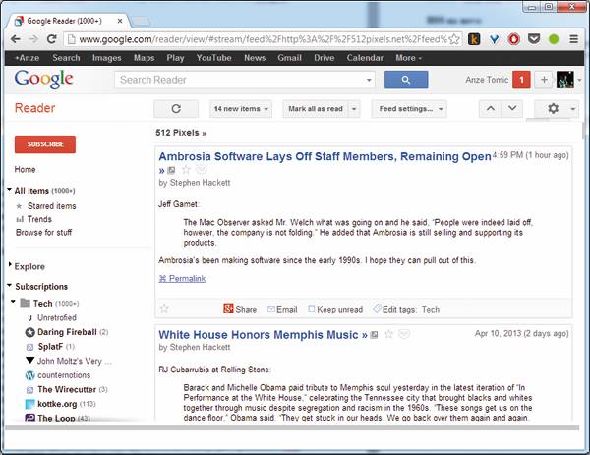Click the Pocket extension icon
590x455 pixels.
coord(534,38)
